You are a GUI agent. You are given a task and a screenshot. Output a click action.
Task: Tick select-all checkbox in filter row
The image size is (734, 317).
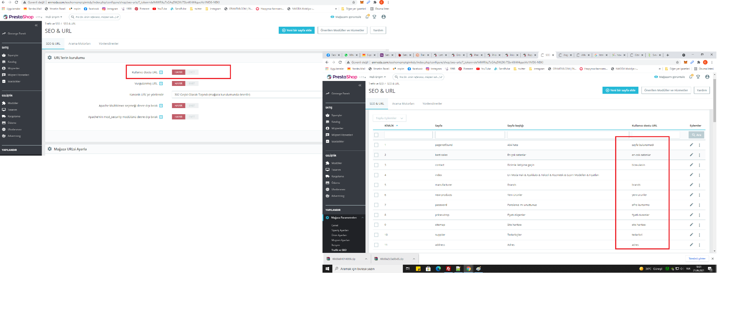pos(376,135)
